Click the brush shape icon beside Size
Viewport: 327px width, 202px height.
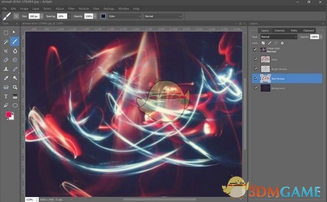tap(16, 16)
